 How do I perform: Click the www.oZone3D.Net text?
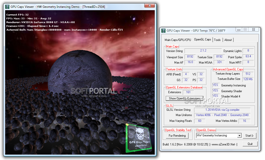(x=223, y=144)
